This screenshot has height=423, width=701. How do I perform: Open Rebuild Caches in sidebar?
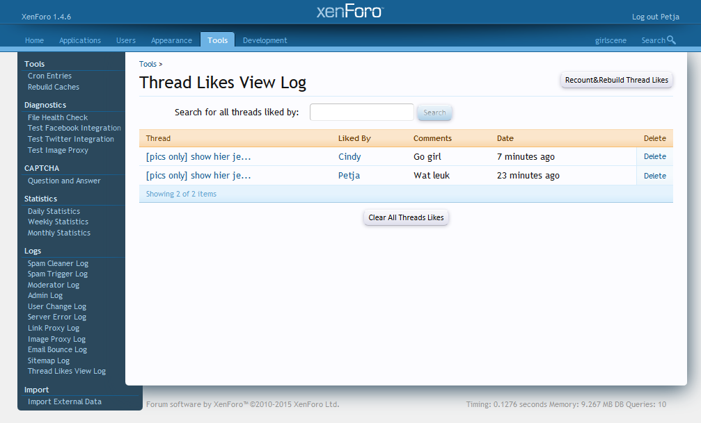(53, 87)
